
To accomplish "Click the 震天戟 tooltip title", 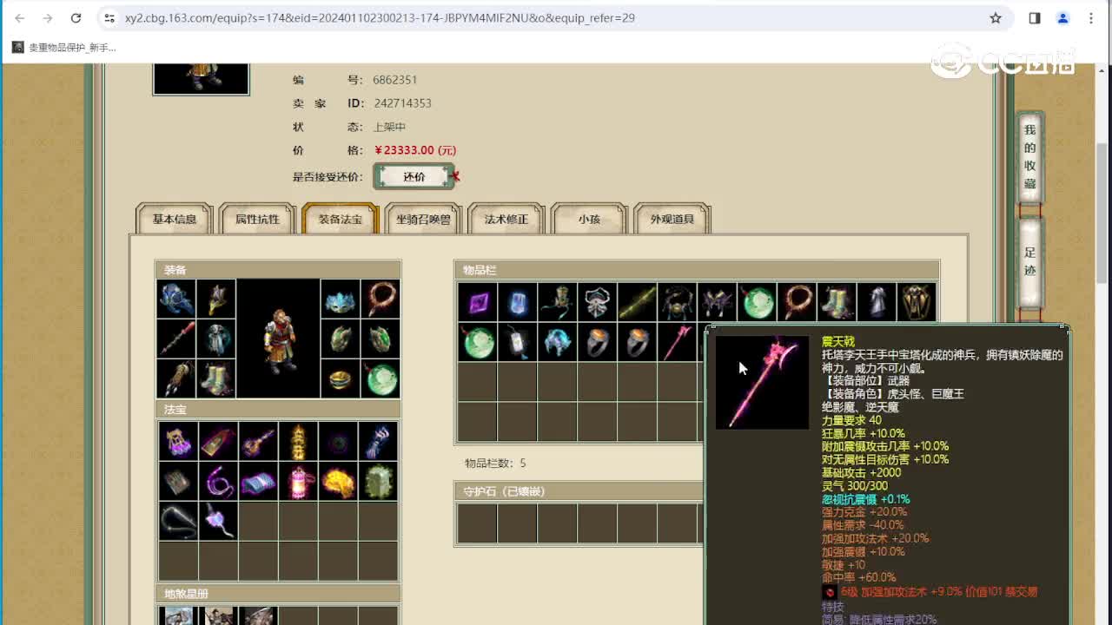I will pos(838,342).
